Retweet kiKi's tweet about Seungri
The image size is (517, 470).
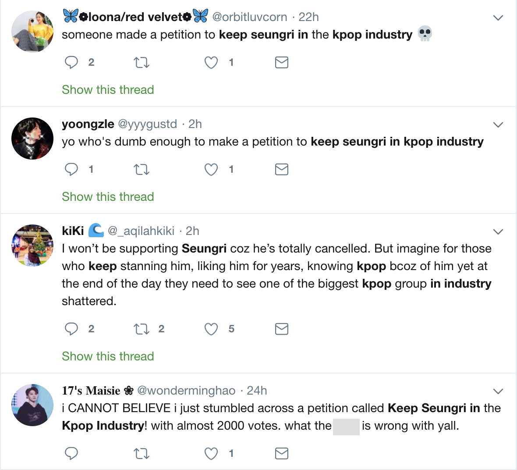click(141, 329)
